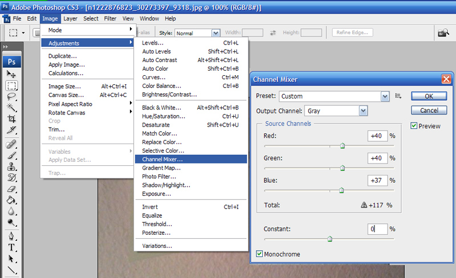This screenshot has height=278, width=456.
Task: Uncheck the Monochrome checkbox
Action: [260, 254]
